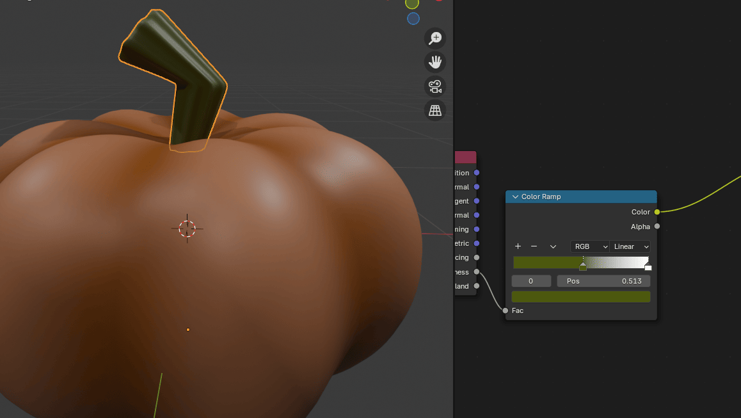The width and height of the screenshot is (741, 418).
Task: Select the green color stop marker on the ramp
Action: [x=582, y=266]
